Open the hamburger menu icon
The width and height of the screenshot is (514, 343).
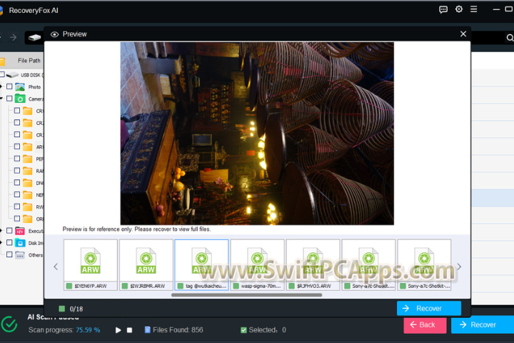click(x=474, y=9)
